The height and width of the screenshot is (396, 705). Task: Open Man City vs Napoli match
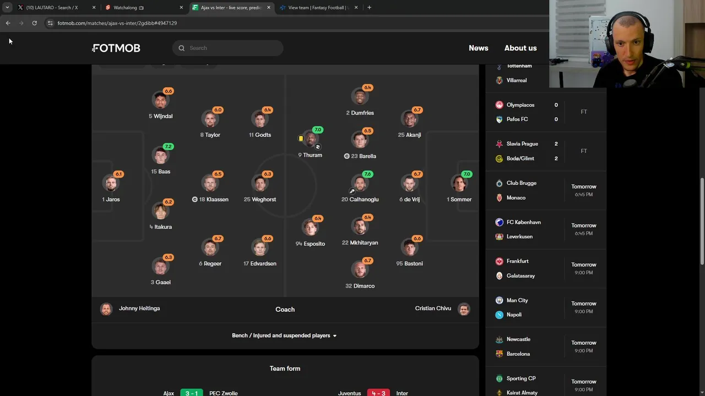point(546,307)
